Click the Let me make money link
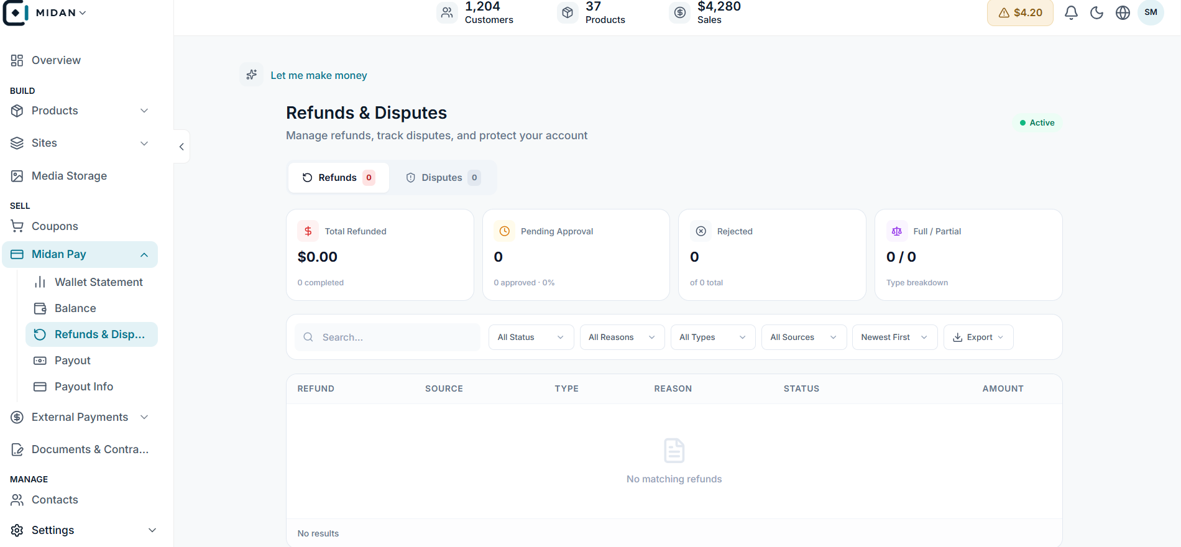Screen dimensions: 1181x547 tap(319, 75)
